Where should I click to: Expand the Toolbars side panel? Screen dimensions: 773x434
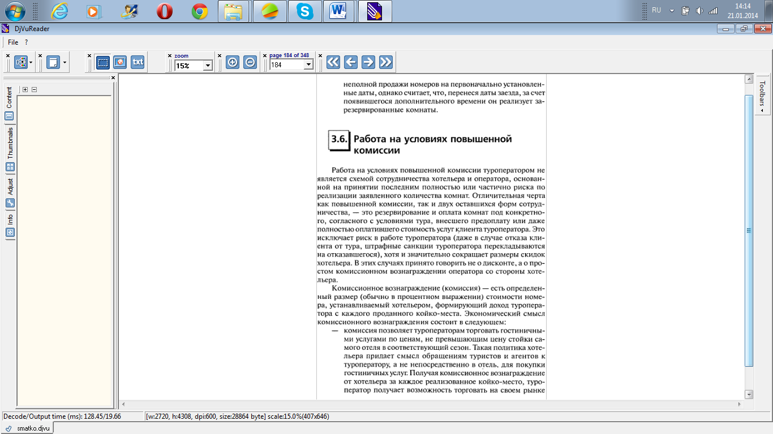pos(762,95)
